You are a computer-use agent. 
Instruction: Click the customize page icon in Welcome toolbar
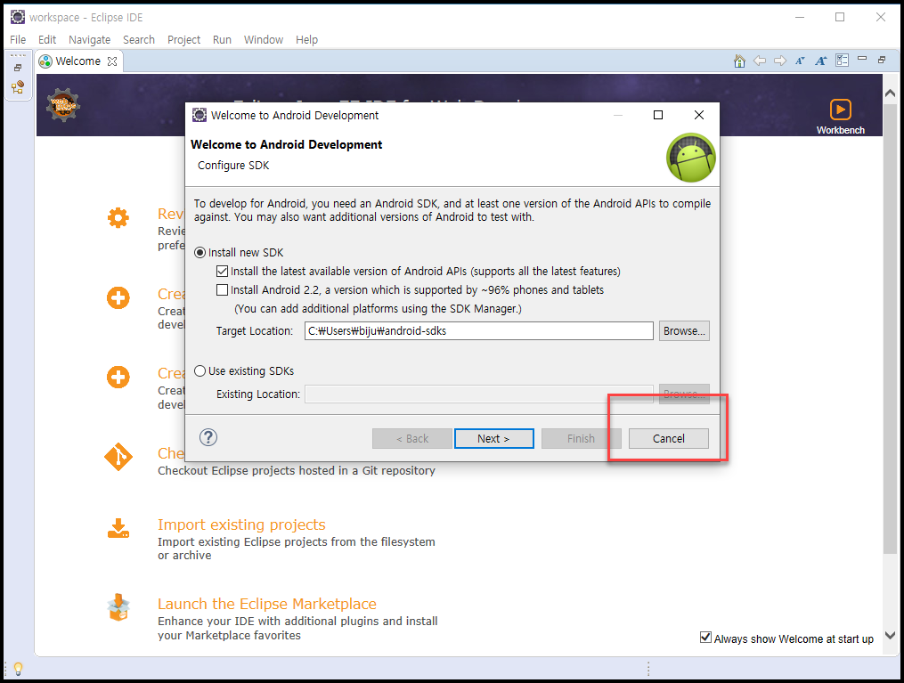(842, 60)
